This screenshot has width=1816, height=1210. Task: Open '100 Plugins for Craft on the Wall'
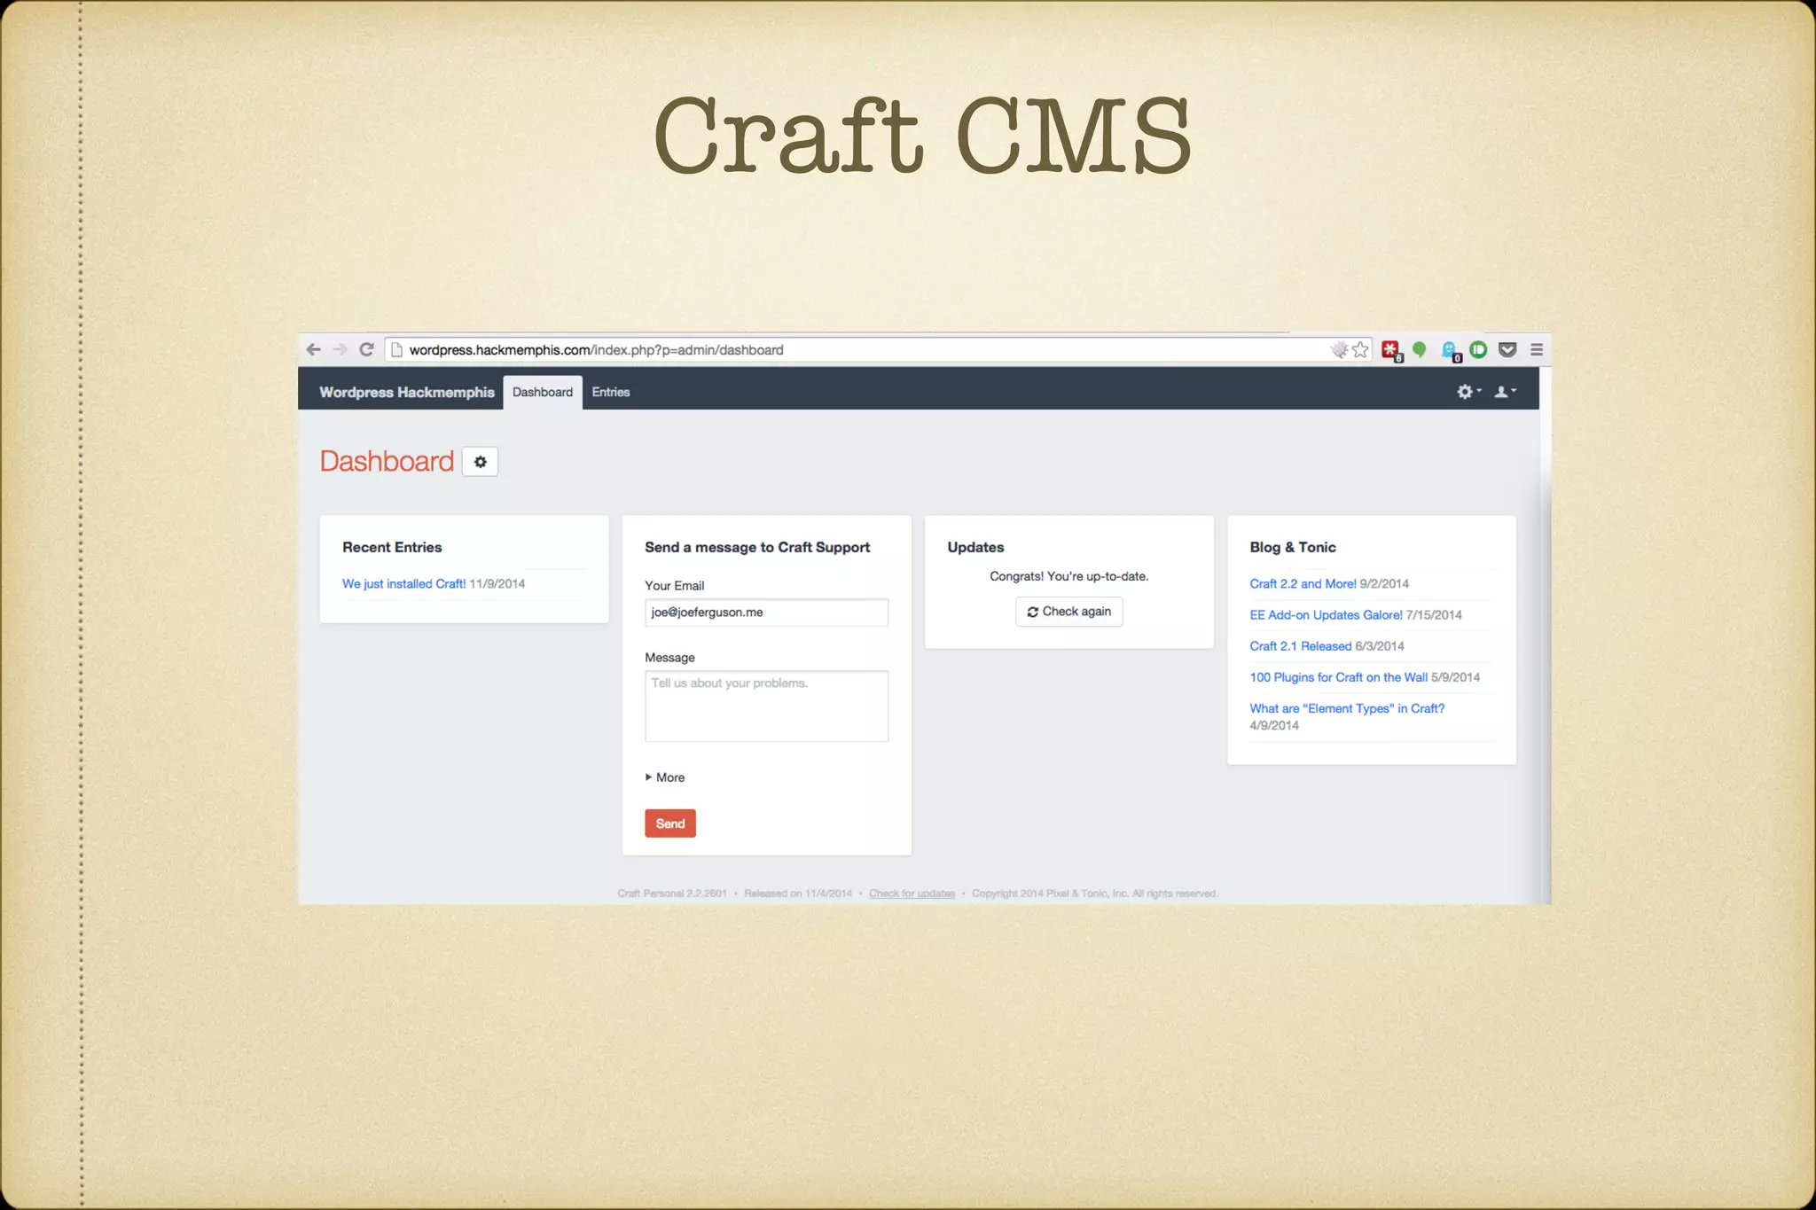(1338, 677)
